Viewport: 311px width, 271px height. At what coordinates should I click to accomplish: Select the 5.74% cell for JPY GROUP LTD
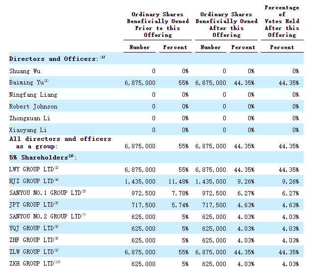[180, 205]
